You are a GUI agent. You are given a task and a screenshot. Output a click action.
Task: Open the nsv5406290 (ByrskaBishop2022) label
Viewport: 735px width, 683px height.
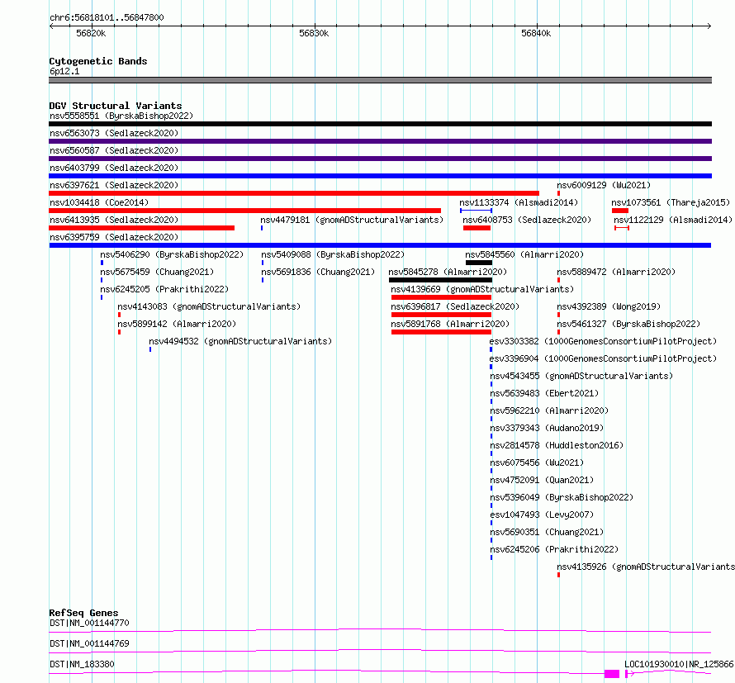click(172, 254)
